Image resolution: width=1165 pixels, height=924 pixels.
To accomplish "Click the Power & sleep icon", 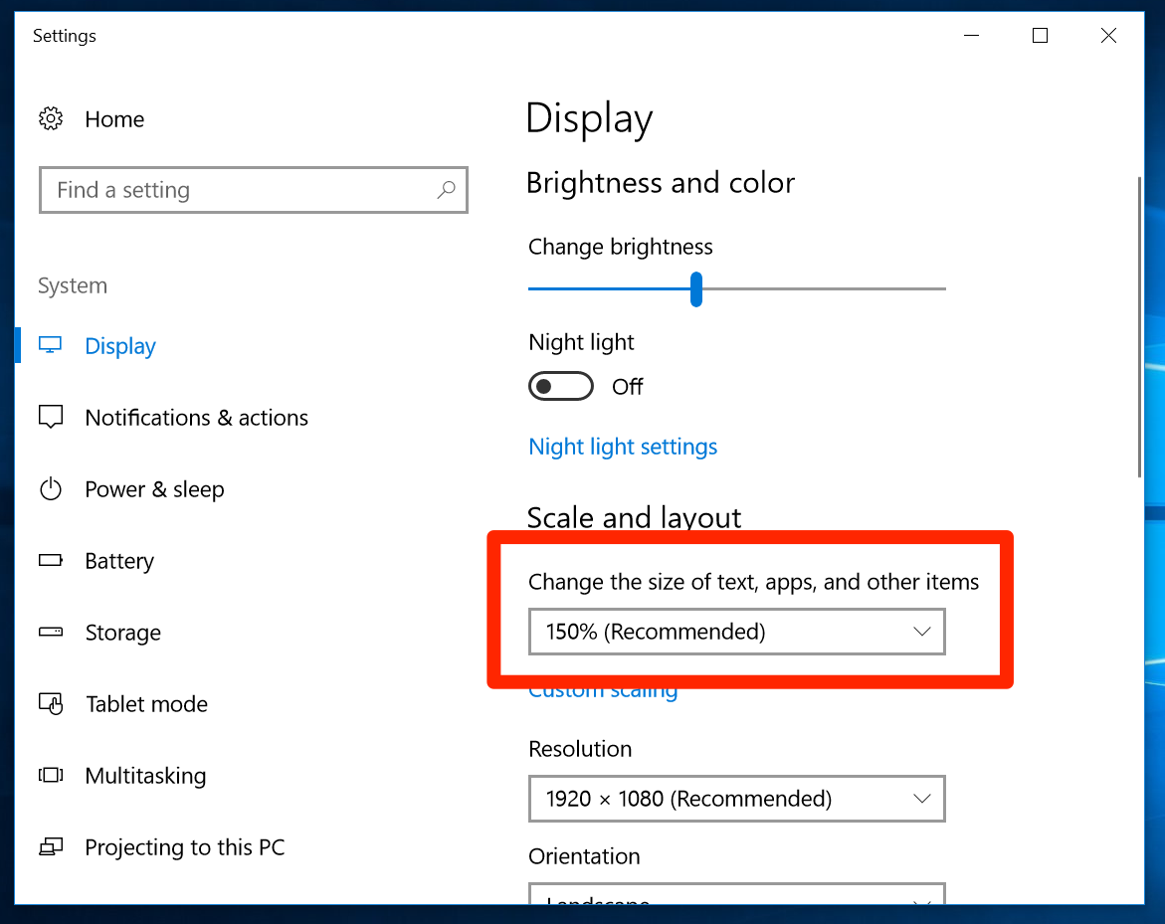I will click(x=51, y=488).
